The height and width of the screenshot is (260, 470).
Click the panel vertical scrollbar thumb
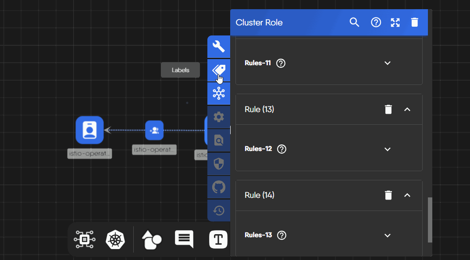coord(430,219)
